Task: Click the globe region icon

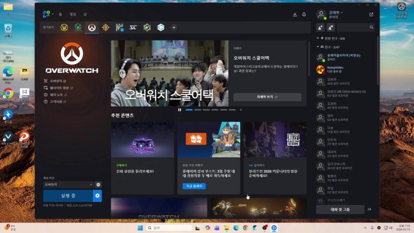Action: click(x=99, y=184)
